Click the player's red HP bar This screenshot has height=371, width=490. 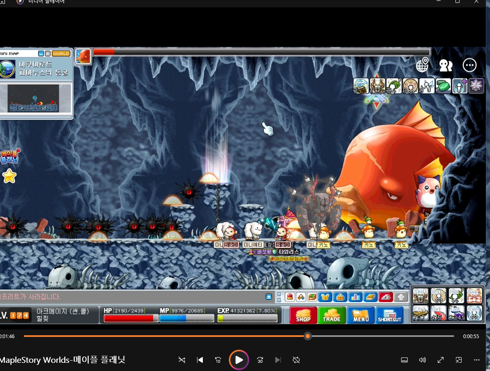point(130,318)
